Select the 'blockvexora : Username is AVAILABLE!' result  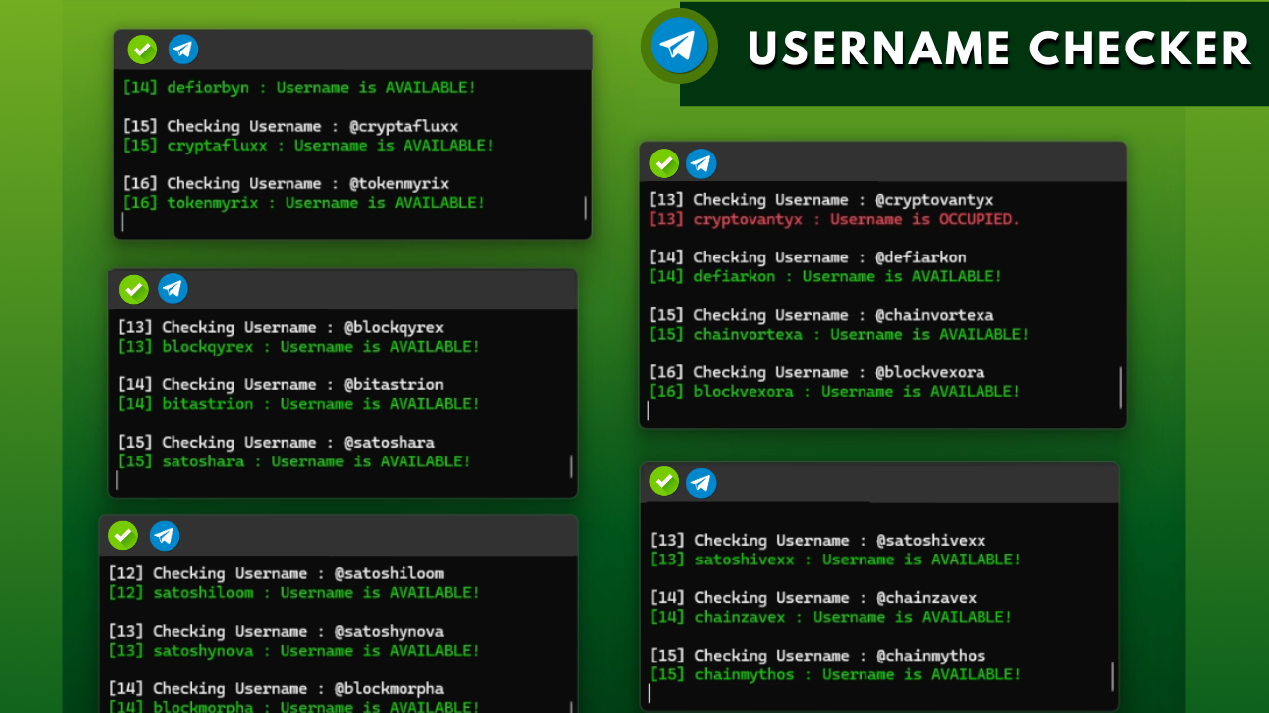point(835,391)
